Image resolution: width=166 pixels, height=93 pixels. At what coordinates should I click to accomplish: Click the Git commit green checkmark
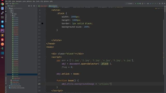153,3
